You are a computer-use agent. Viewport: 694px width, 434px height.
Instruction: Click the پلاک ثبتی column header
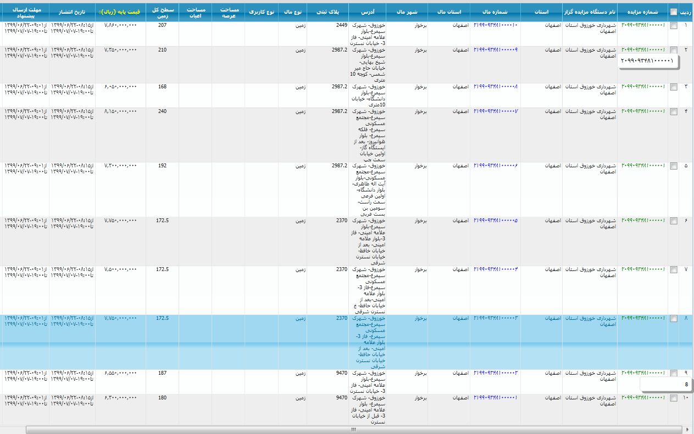[x=330, y=12]
